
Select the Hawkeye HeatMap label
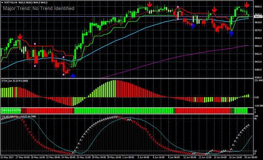click(x=11, y=110)
